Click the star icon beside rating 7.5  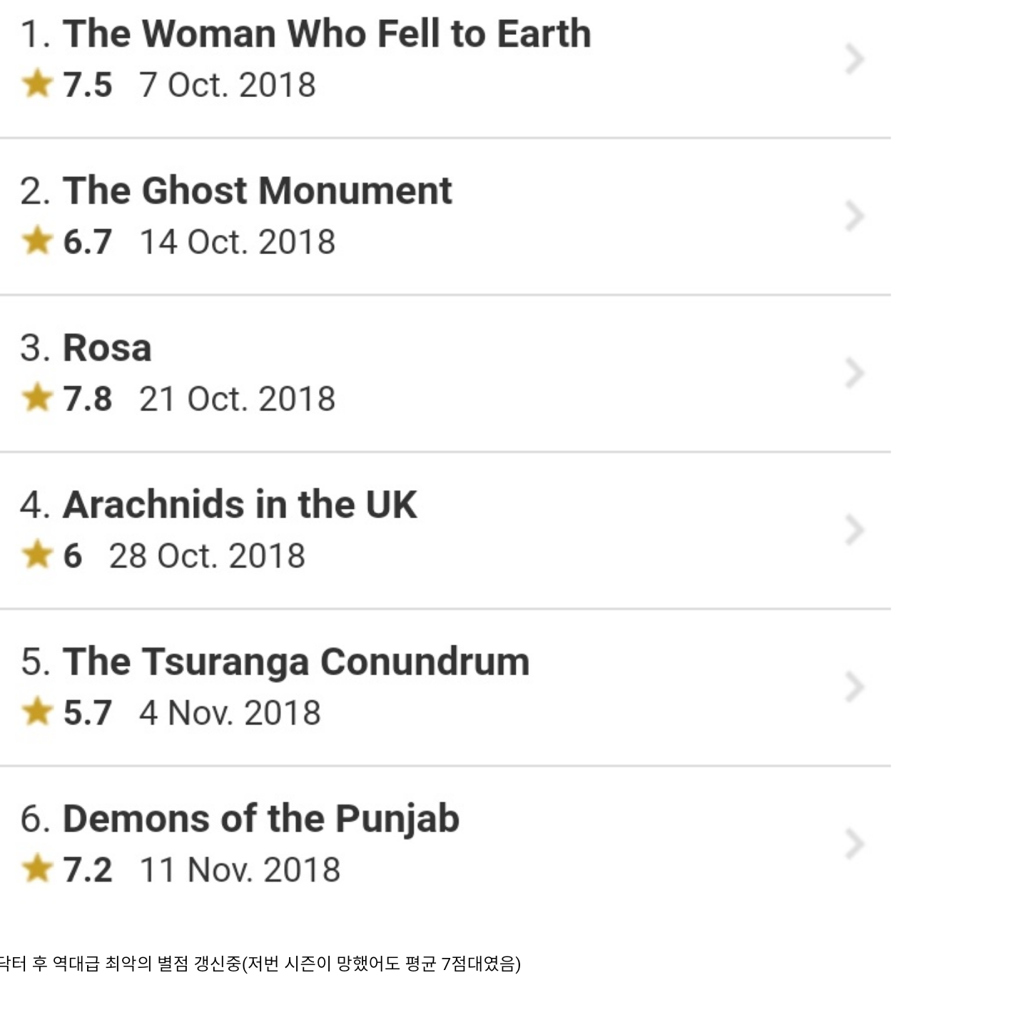37,84
